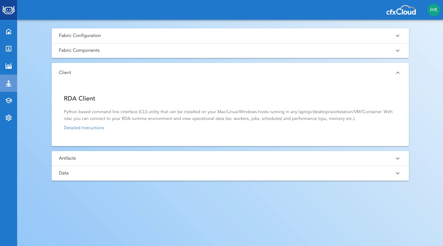
Task: Open the HK user avatar menu
Action: tap(434, 10)
